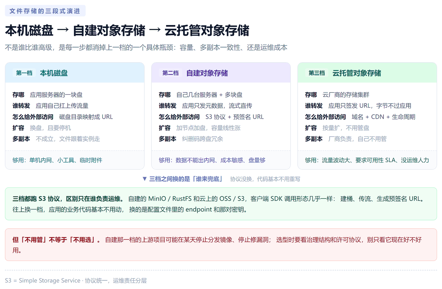Click the footer '够用：流量波动大、要求可用性 SLA、没运维人力'
Screen dimensions: 442x289
pos(367,160)
